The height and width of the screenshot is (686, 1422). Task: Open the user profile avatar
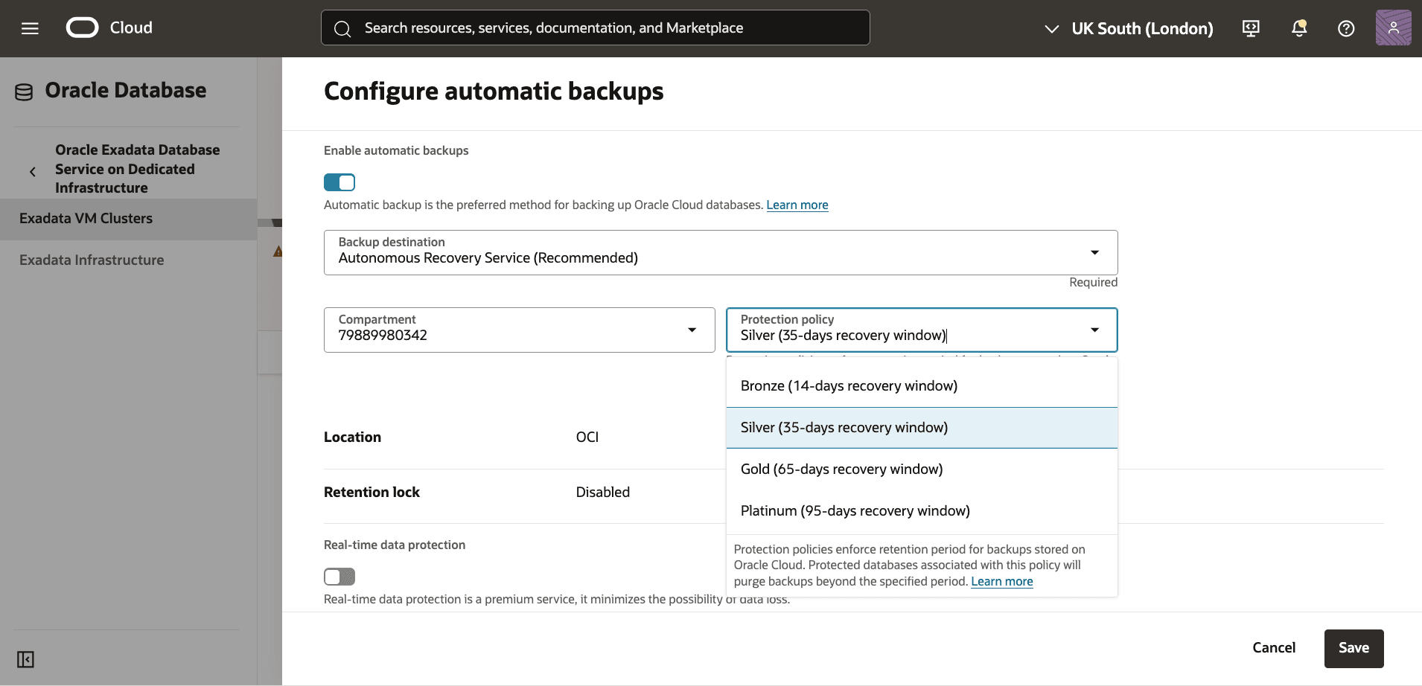(x=1393, y=28)
